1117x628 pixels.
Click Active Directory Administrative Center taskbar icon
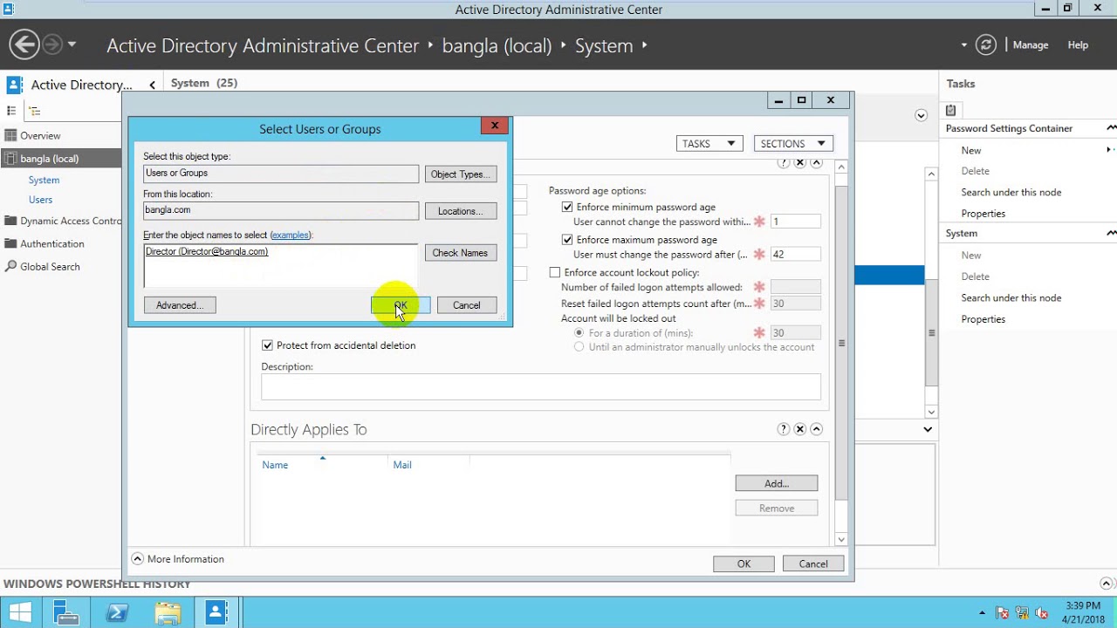tap(217, 612)
